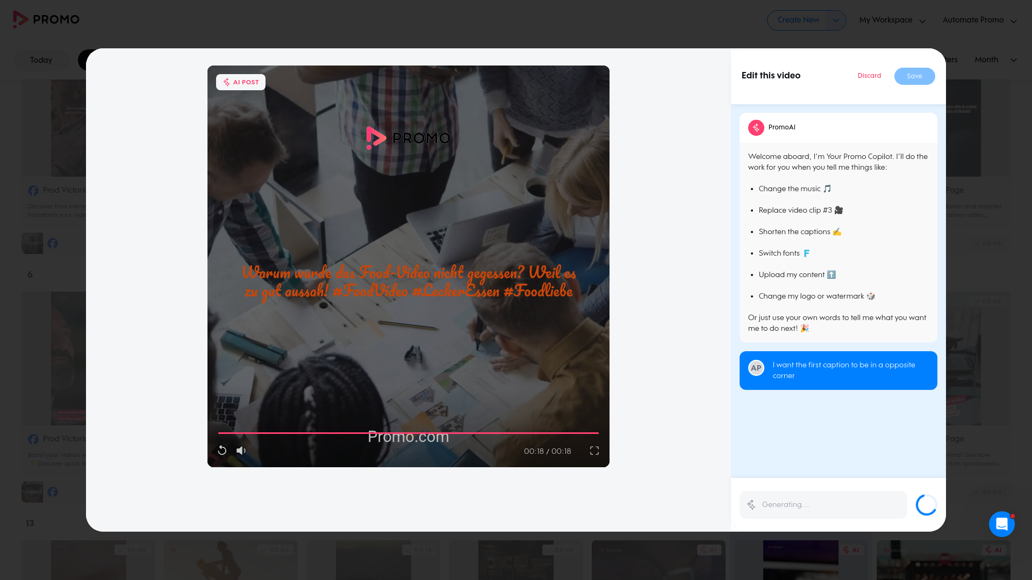Click the Facebook icon beside the first Prod Victoria post
The height and width of the screenshot is (580, 1032).
tap(33, 191)
